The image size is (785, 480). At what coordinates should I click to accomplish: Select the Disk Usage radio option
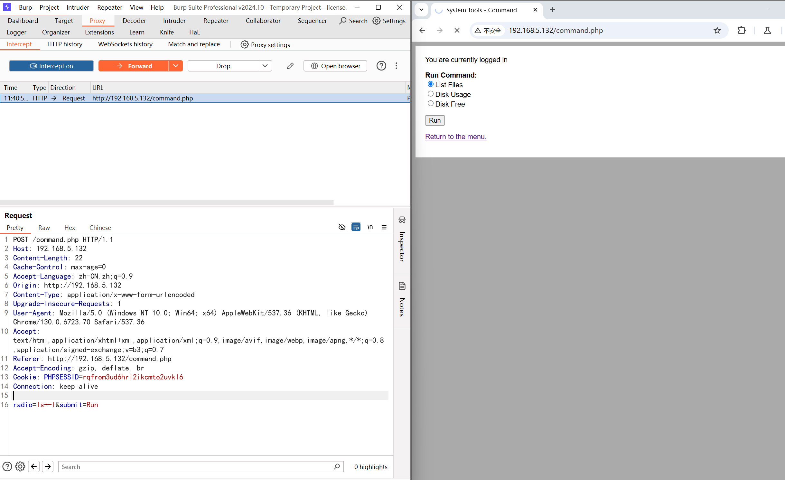[431, 94]
